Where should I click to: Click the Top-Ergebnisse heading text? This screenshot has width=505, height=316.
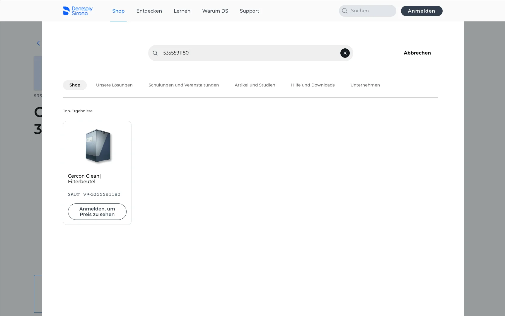(78, 111)
